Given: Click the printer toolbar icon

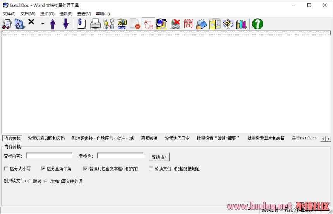Looking at the screenshot, I should pos(95,24).
